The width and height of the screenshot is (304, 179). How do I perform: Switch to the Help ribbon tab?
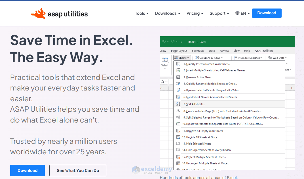247,50
